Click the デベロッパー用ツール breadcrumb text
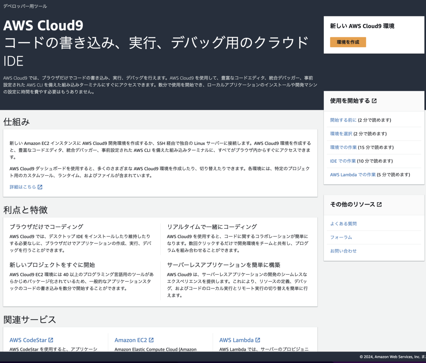The image size is (426, 363). coord(25,6)
